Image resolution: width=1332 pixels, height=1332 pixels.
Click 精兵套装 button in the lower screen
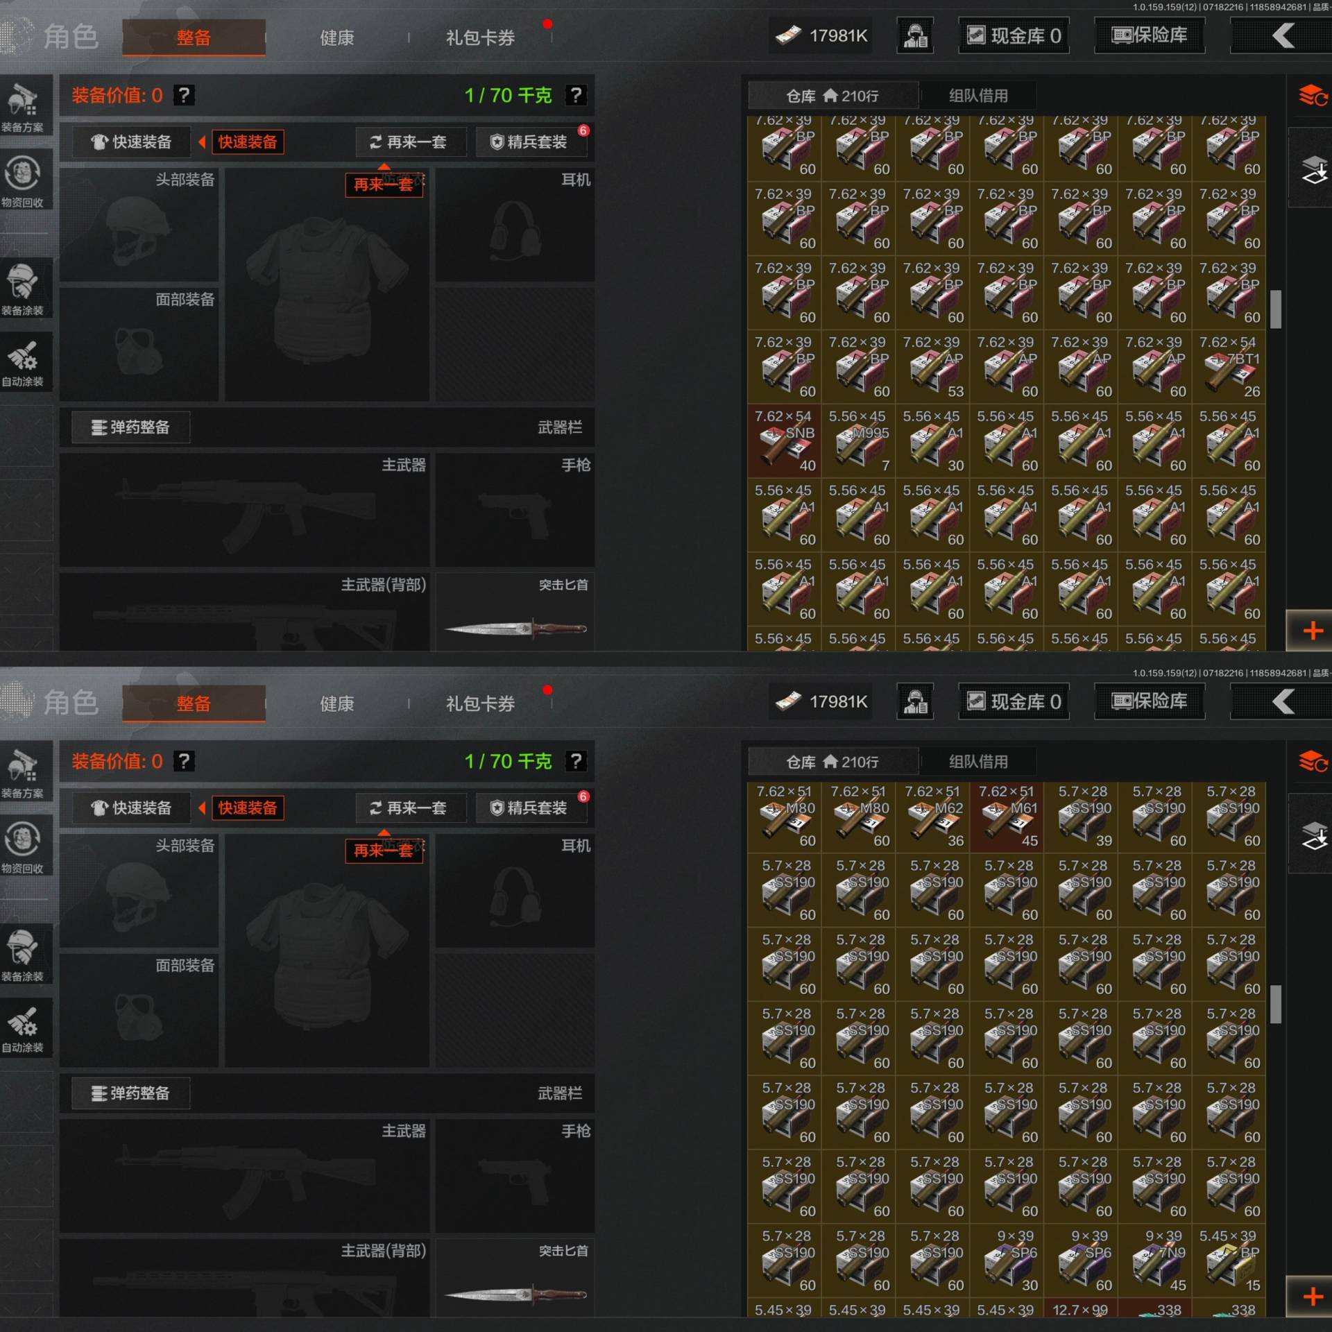531,808
